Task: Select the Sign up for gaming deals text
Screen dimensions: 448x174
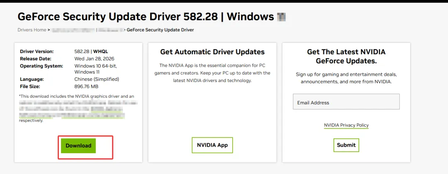Action: coord(346,78)
